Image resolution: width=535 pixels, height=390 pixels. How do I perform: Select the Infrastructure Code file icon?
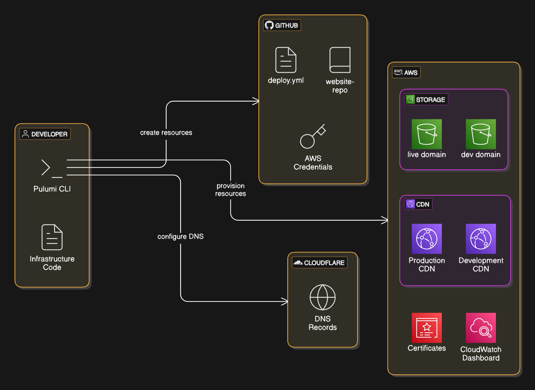52,237
